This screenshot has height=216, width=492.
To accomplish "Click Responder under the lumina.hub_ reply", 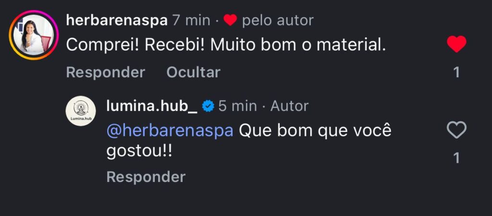I will click(x=146, y=177).
